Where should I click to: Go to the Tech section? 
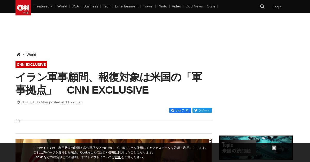coord(107,6)
